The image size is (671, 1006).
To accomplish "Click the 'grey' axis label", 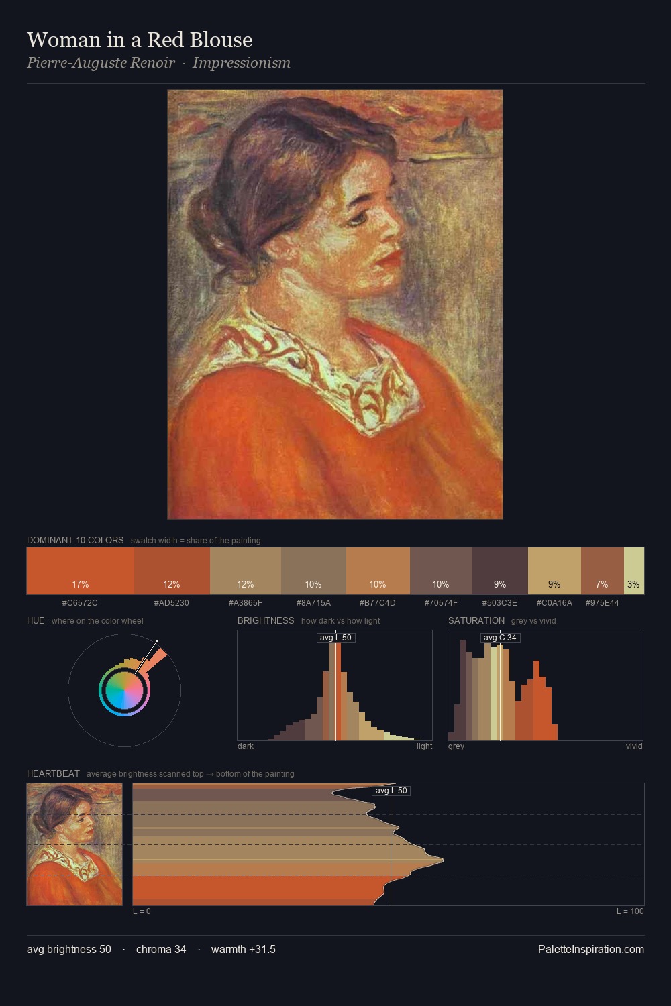I will click(x=456, y=746).
